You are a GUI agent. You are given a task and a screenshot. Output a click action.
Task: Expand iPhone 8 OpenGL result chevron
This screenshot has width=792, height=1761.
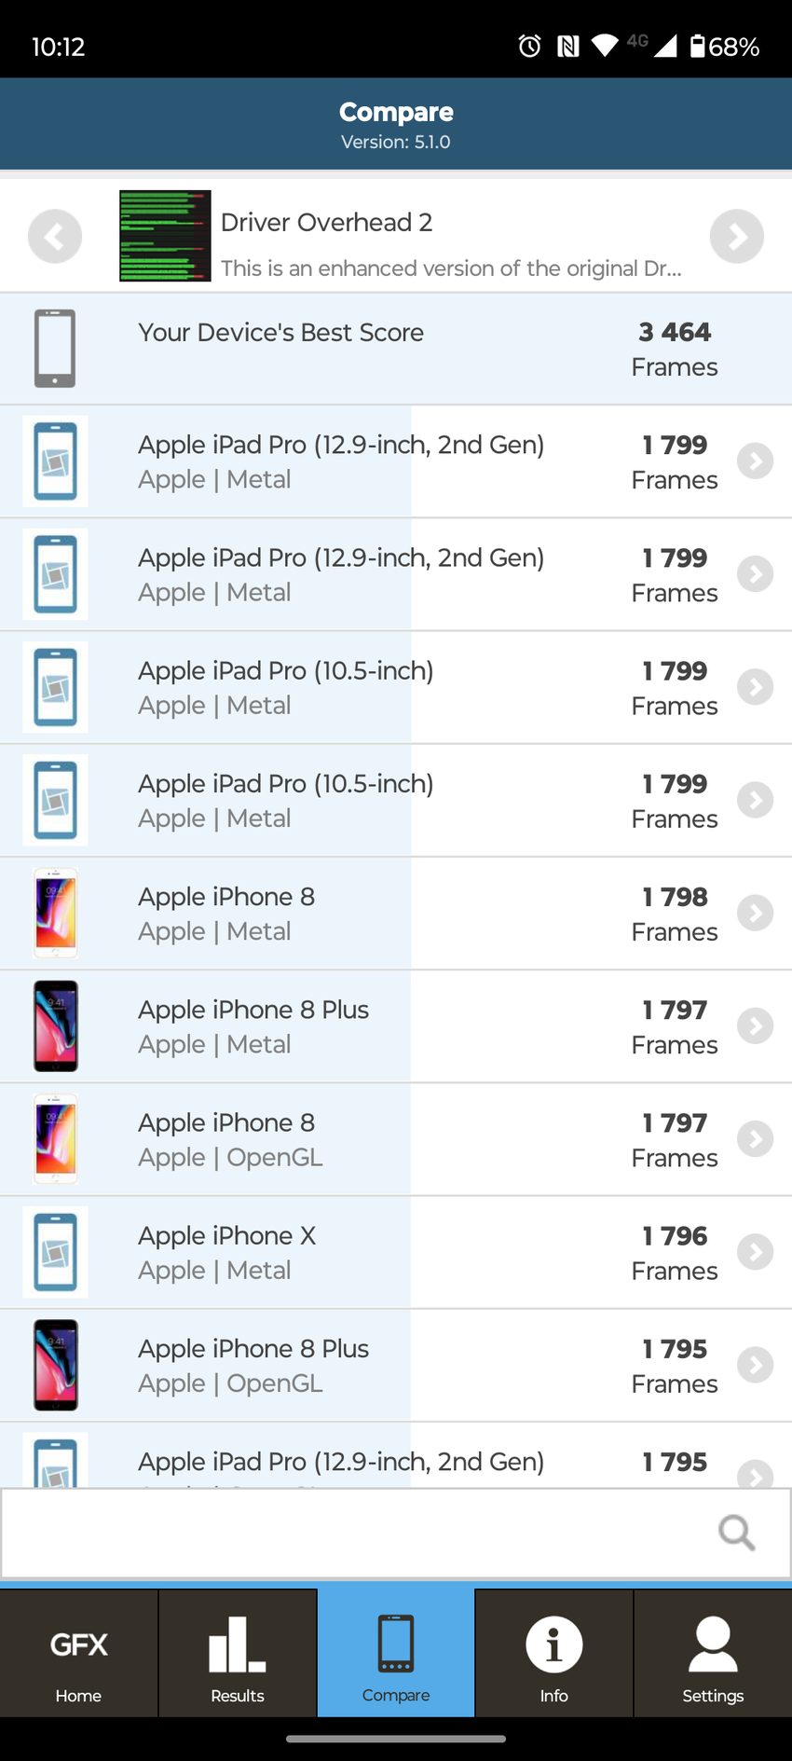click(755, 1139)
